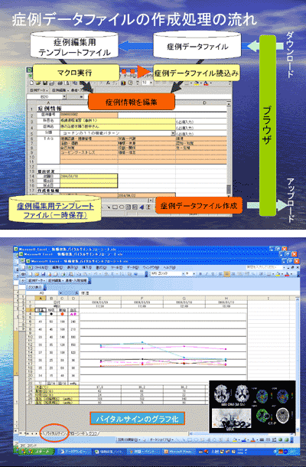Switch to the フローシート sheet tab
The image size is (306, 467).
tap(76, 433)
